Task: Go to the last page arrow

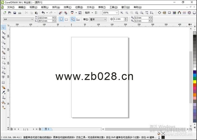Action: 37,129
